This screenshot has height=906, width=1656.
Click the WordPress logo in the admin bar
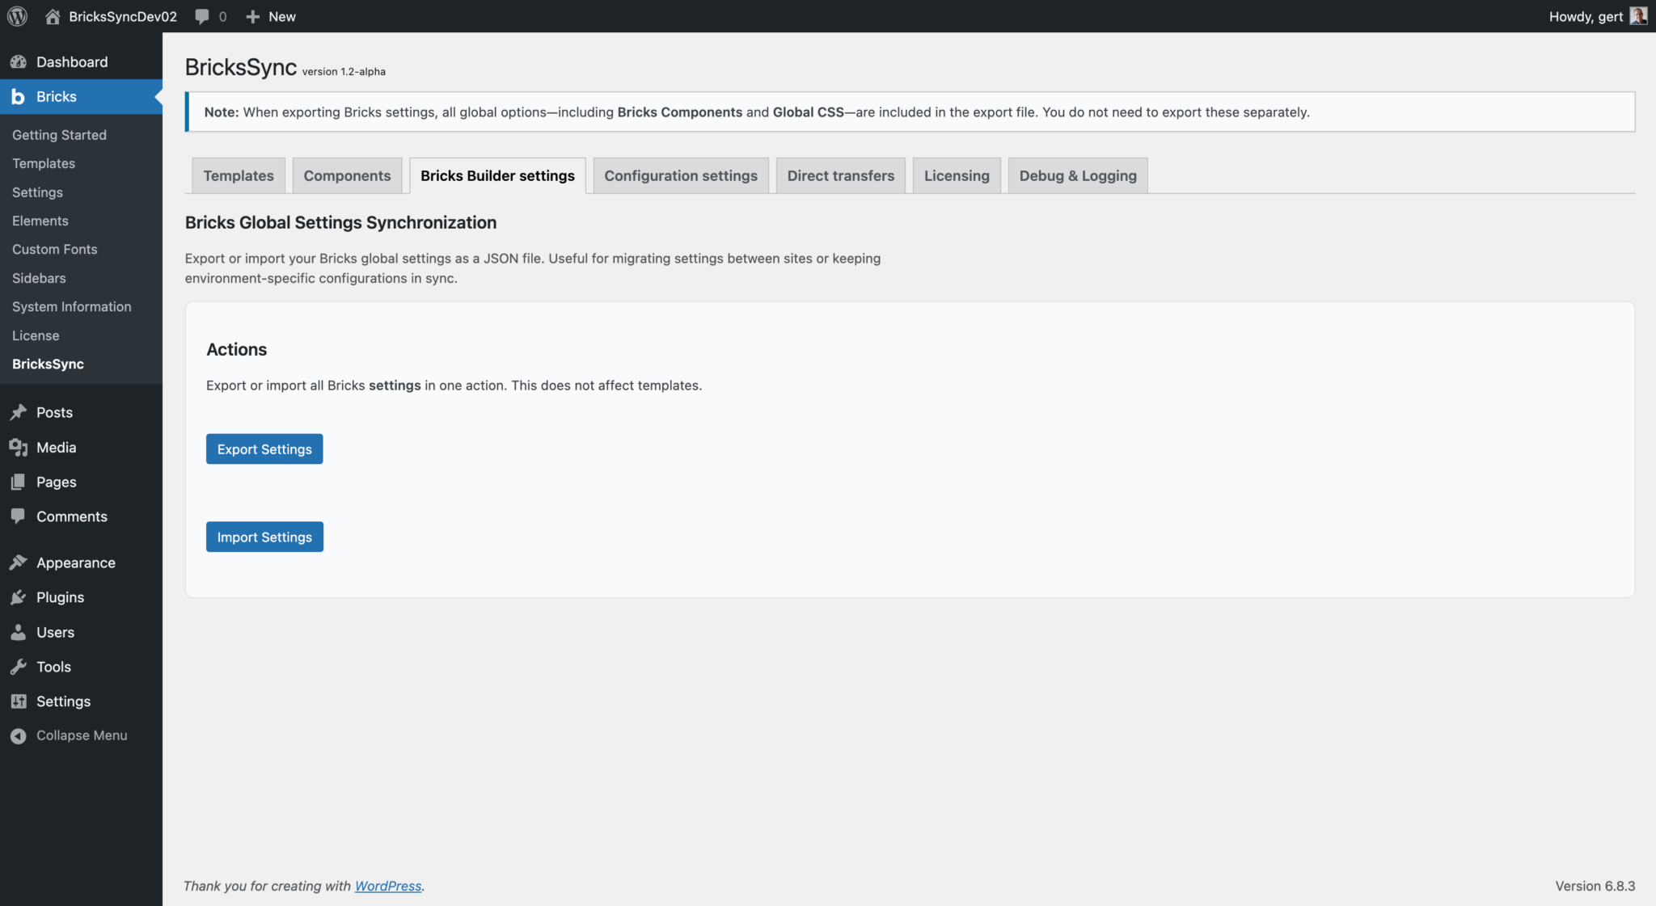16,15
